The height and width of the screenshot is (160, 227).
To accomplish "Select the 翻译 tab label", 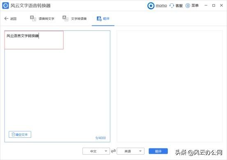I will pos(106,19).
